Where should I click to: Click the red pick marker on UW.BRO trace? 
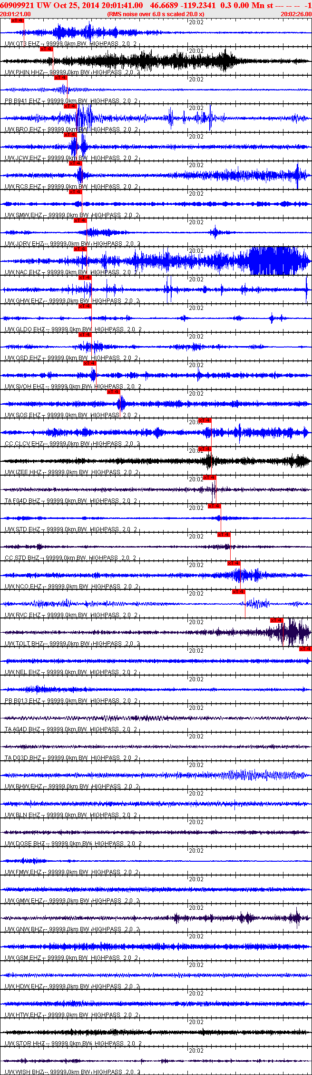click(x=70, y=106)
